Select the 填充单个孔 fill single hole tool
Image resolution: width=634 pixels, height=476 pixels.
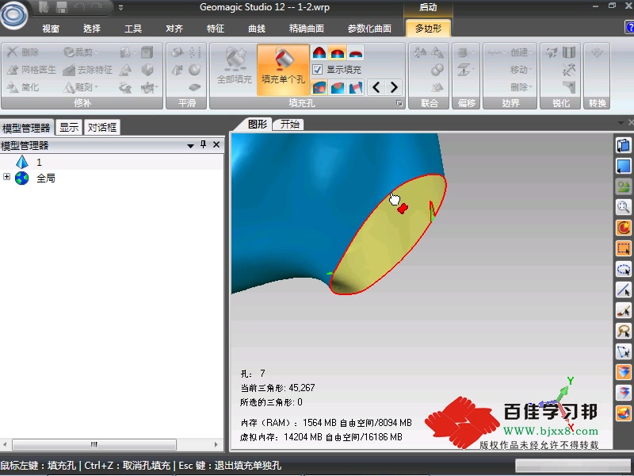click(282, 67)
